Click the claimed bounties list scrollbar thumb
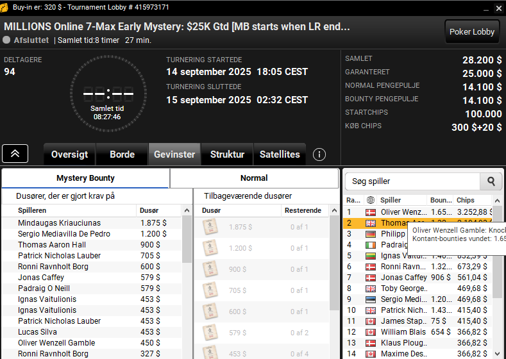 187,239
